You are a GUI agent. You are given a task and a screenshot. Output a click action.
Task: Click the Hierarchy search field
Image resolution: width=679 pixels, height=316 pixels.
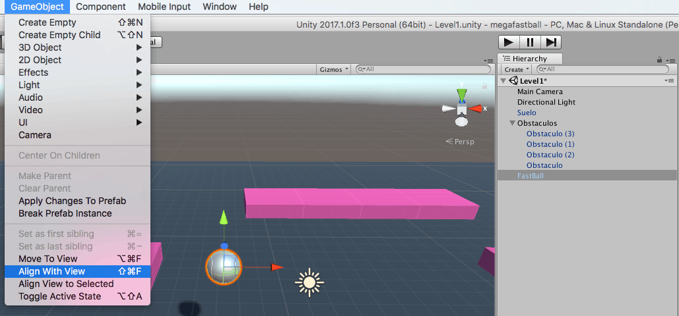pyautogui.click(x=602, y=69)
